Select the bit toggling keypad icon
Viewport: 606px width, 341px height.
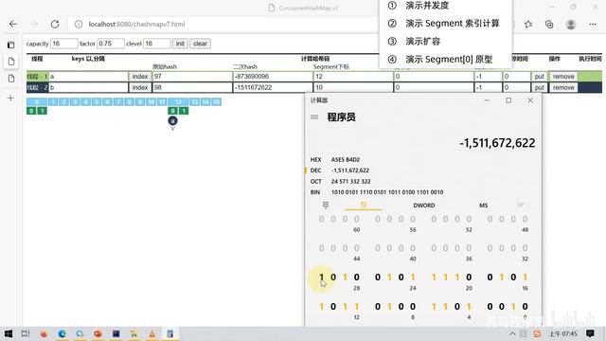[364, 205]
